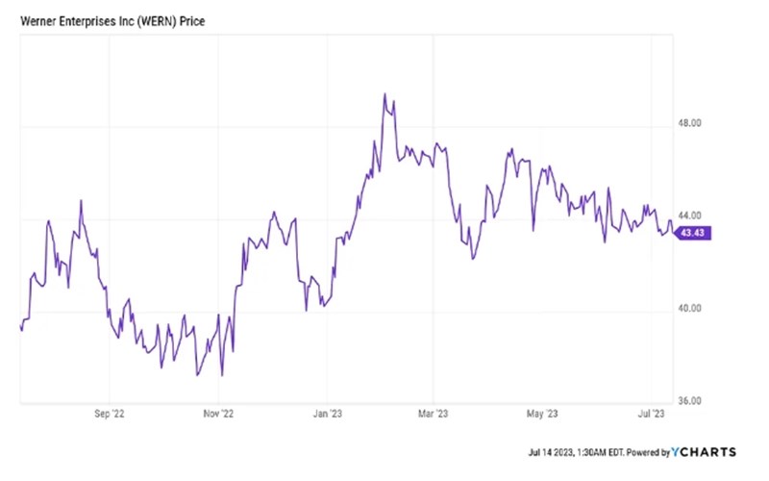Select the Mar '23 x-axis label

[434, 414]
